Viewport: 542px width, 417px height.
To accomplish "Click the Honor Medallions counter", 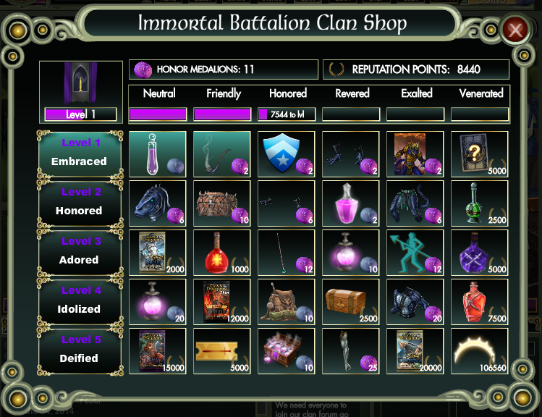I will click(x=224, y=69).
